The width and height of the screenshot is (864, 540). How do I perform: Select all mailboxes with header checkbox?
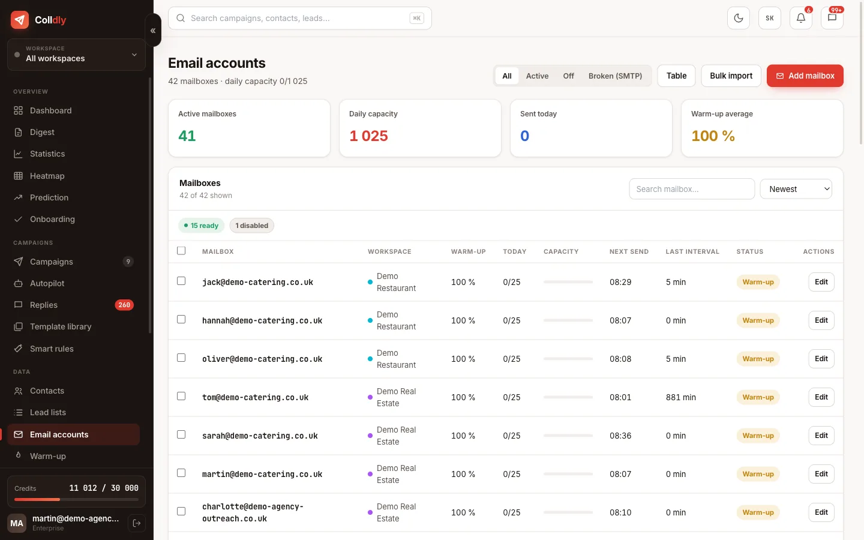tap(181, 251)
